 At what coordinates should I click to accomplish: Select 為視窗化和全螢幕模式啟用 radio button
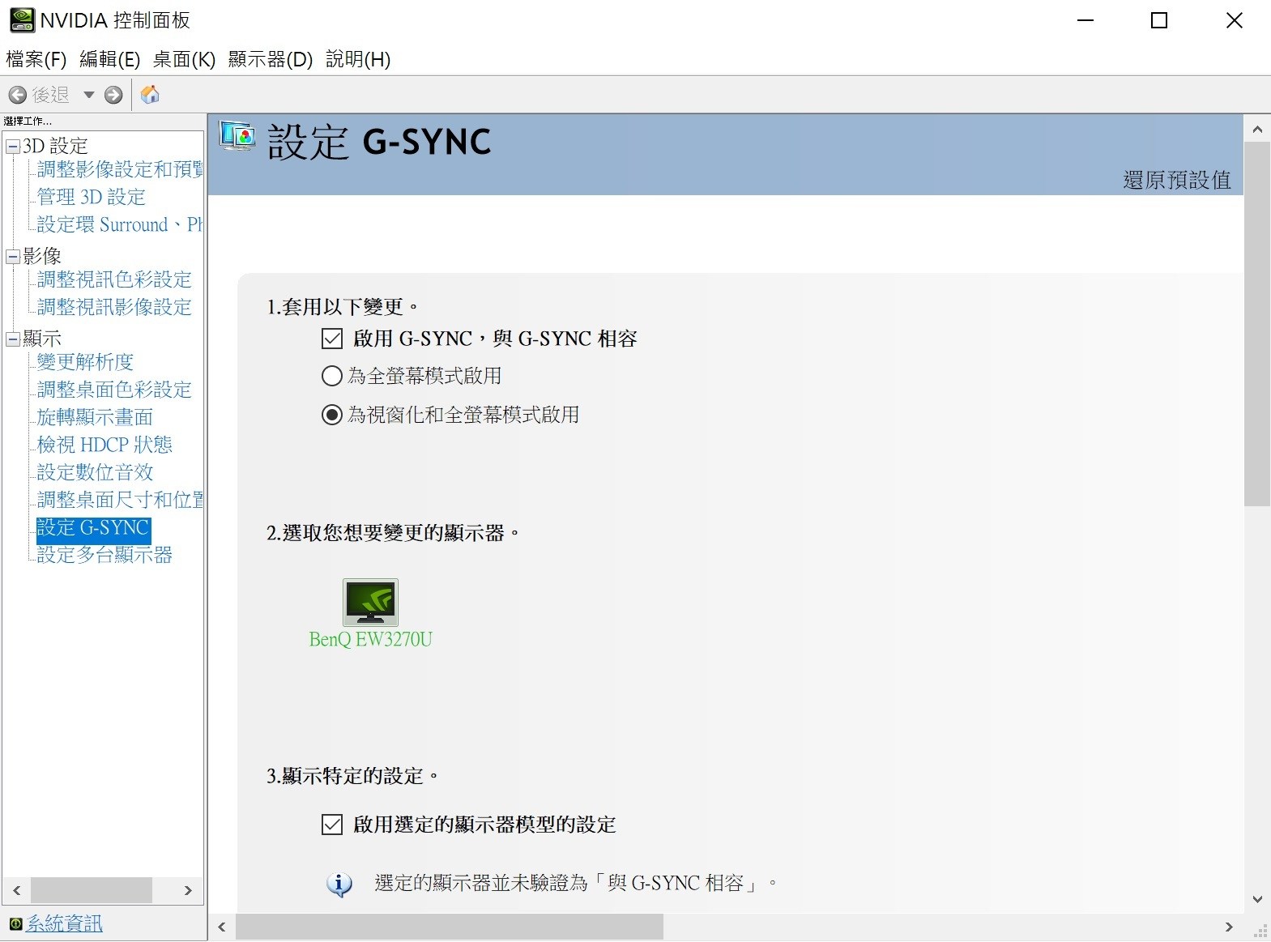[332, 415]
